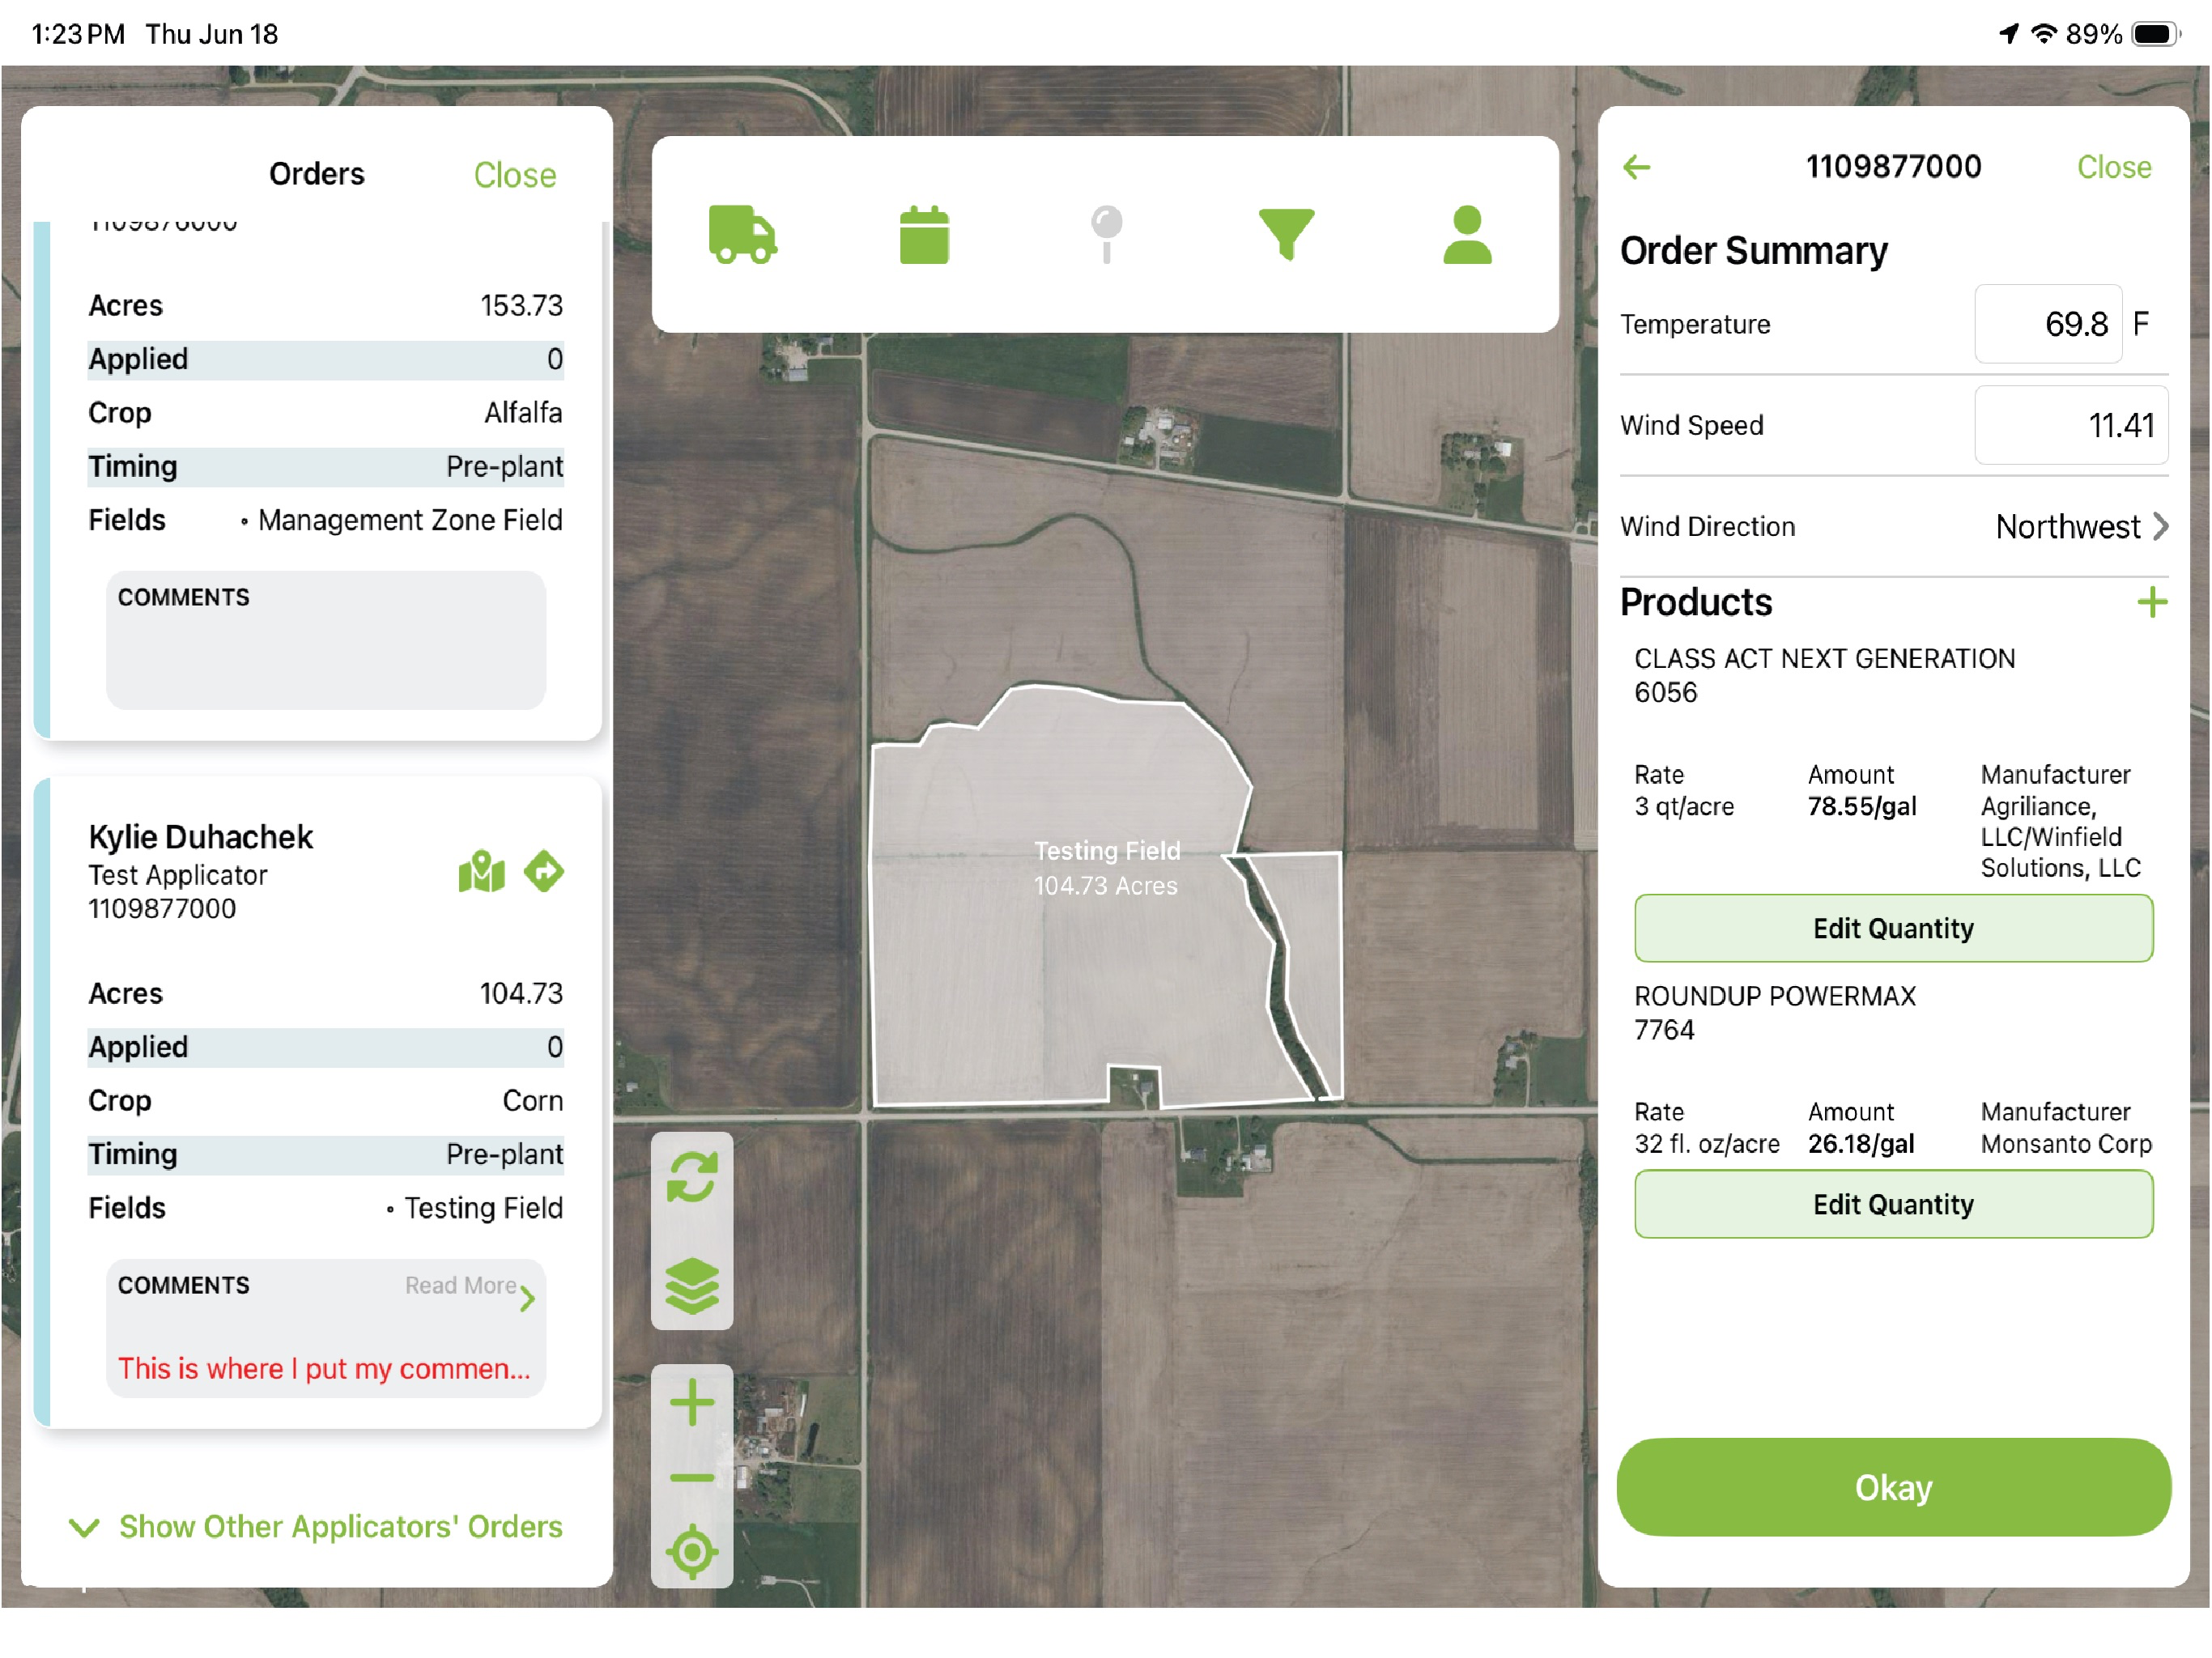Tap the '3 qt/acre' rate value

coord(1683,807)
